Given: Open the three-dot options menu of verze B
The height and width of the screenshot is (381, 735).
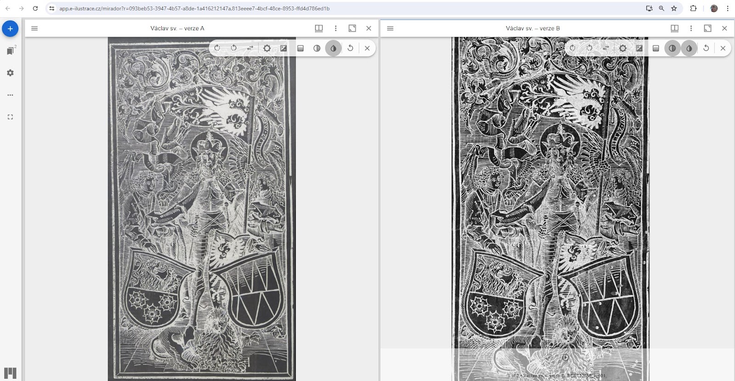Looking at the screenshot, I should (x=691, y=28).
